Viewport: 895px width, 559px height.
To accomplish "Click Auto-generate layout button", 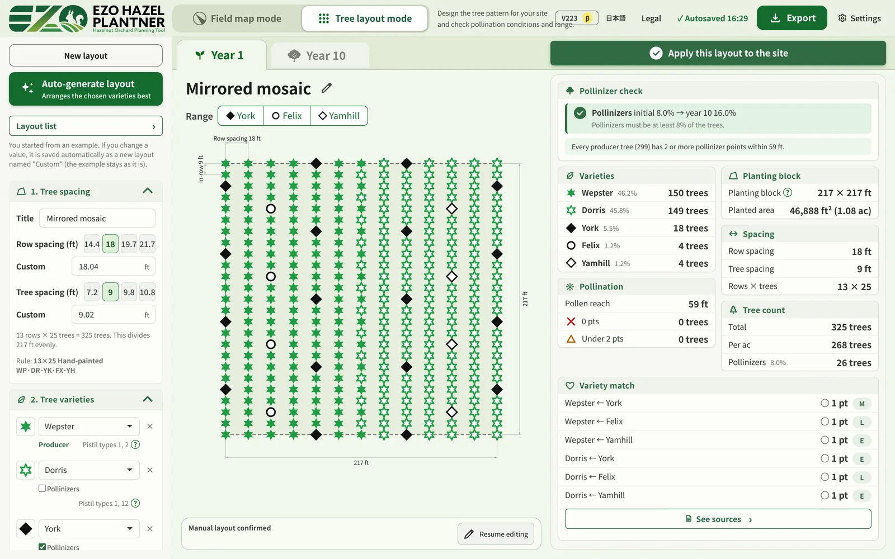I will pos(86,89).
